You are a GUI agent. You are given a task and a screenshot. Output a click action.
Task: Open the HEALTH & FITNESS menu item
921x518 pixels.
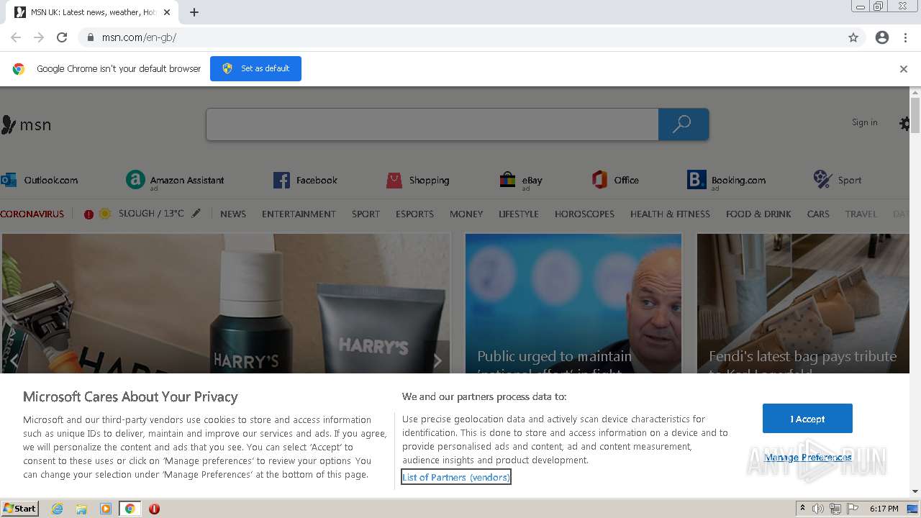pos(670,214)
